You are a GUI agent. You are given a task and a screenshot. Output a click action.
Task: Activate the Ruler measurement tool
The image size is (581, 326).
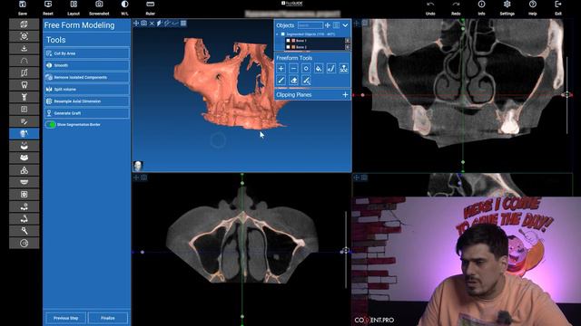150,8
